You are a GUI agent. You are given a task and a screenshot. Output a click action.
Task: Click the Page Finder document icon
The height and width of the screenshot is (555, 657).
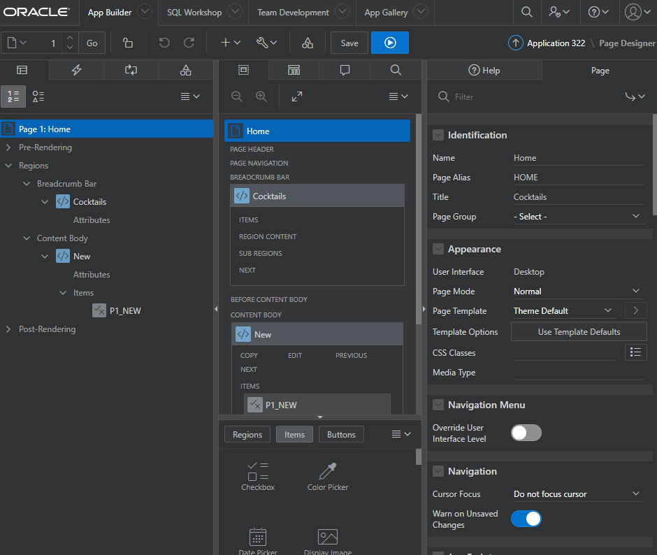tap(17, 43)
